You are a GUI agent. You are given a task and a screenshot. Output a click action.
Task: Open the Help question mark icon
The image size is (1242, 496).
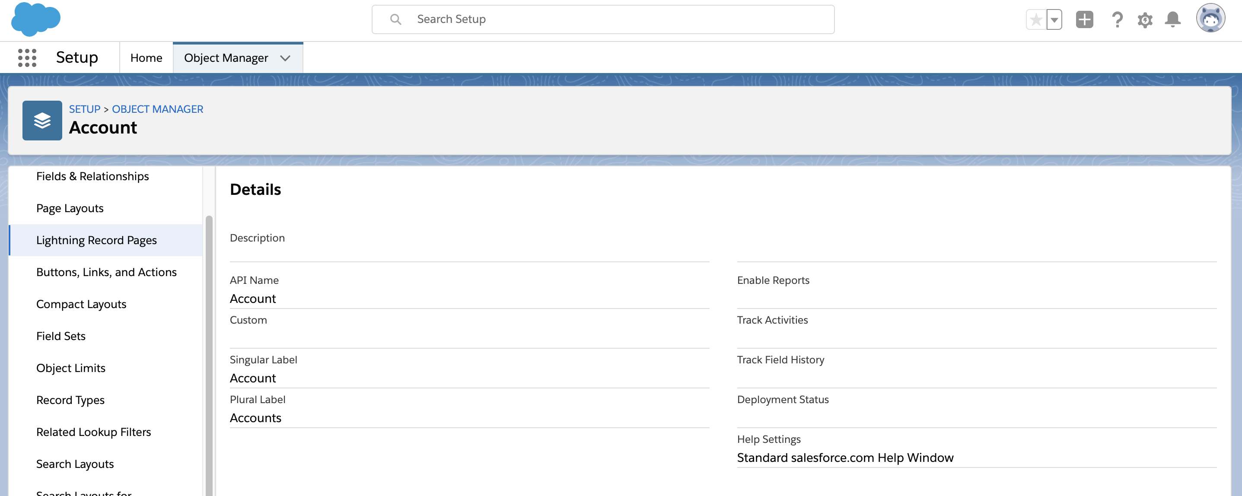[1117, 19]
